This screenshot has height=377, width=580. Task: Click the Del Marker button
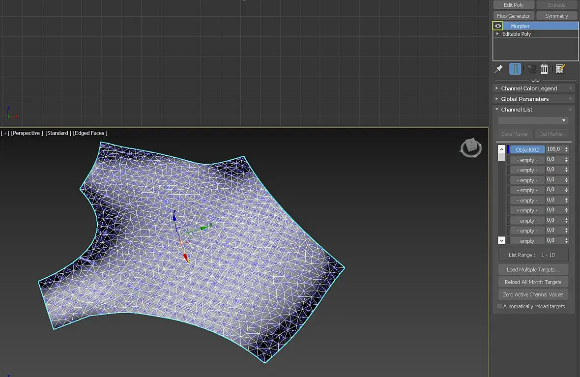pyautogui.click(x=551, y=134)
